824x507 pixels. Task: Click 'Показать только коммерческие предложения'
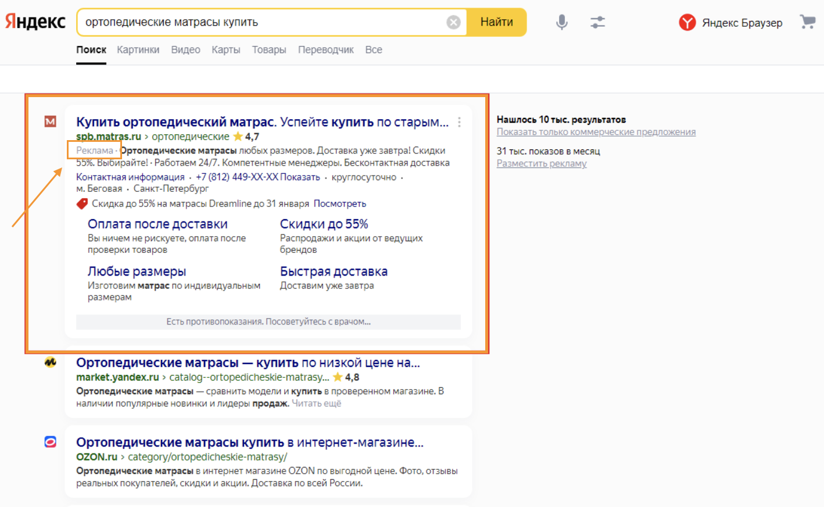(x=596, y=132)
